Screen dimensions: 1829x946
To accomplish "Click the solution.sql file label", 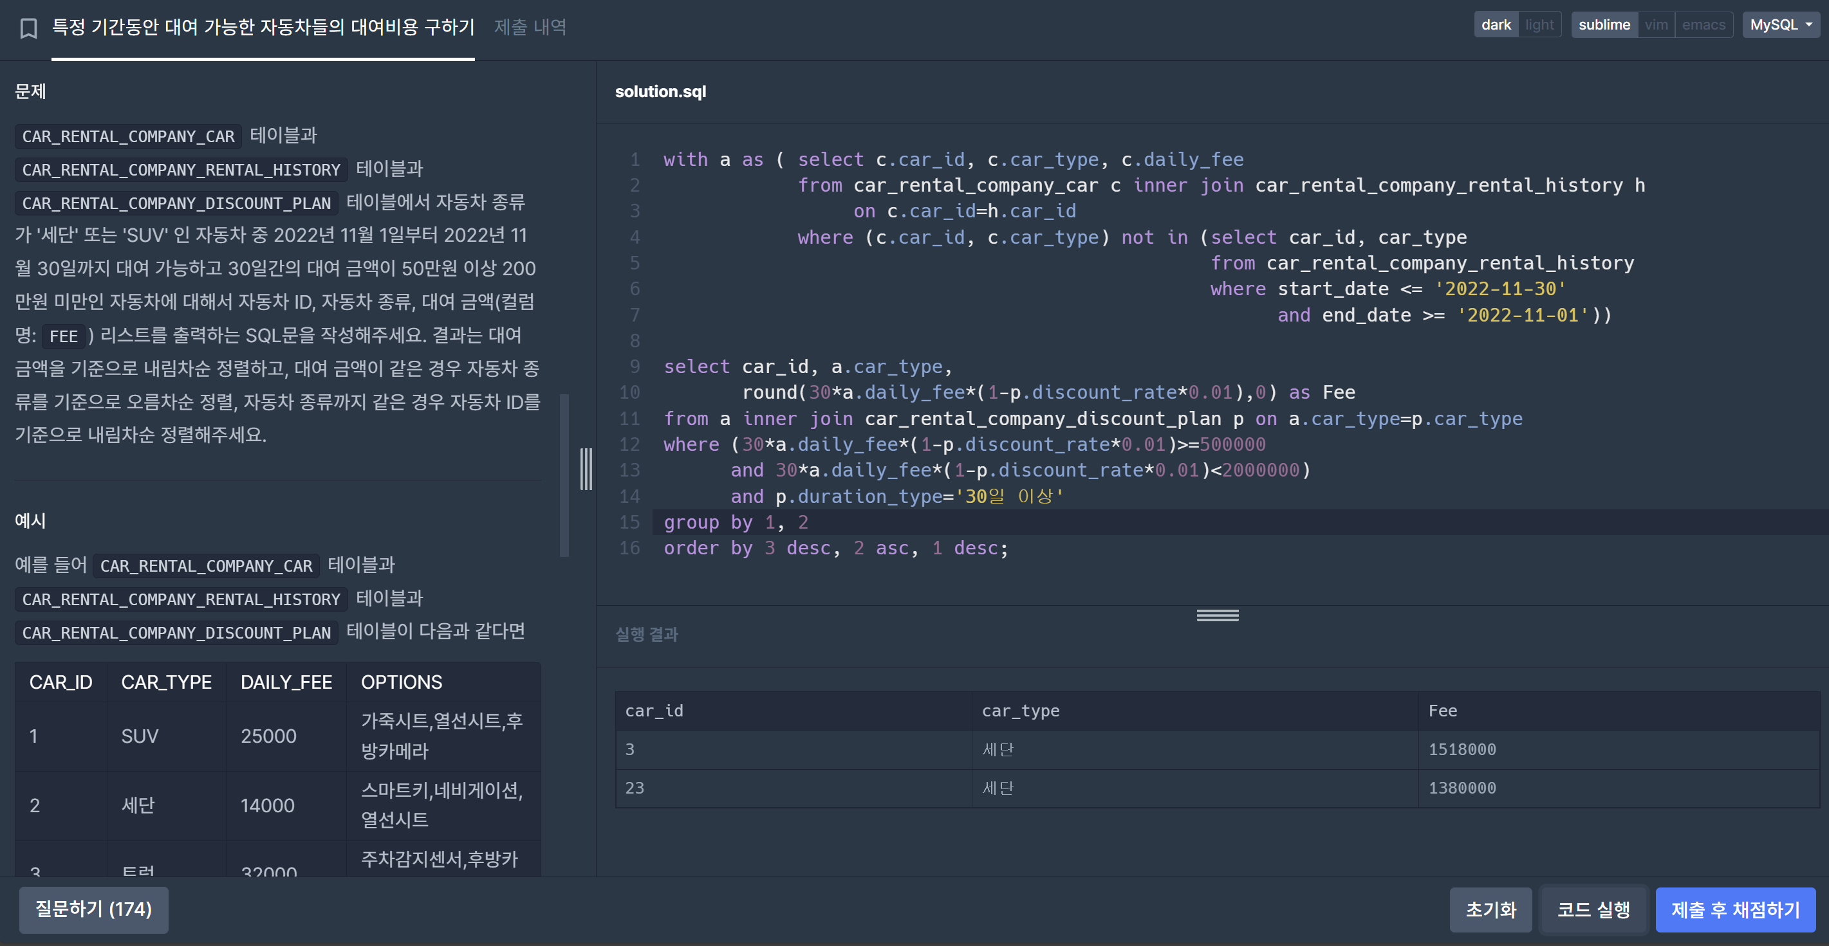I will click(660, 91).
